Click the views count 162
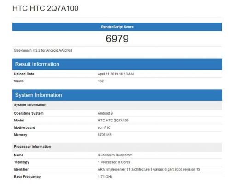233x184 pixels. point(101,81)
